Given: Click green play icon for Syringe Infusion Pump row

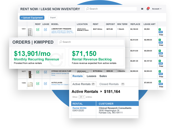Looking at the screenshot, I should coord(160,71).
